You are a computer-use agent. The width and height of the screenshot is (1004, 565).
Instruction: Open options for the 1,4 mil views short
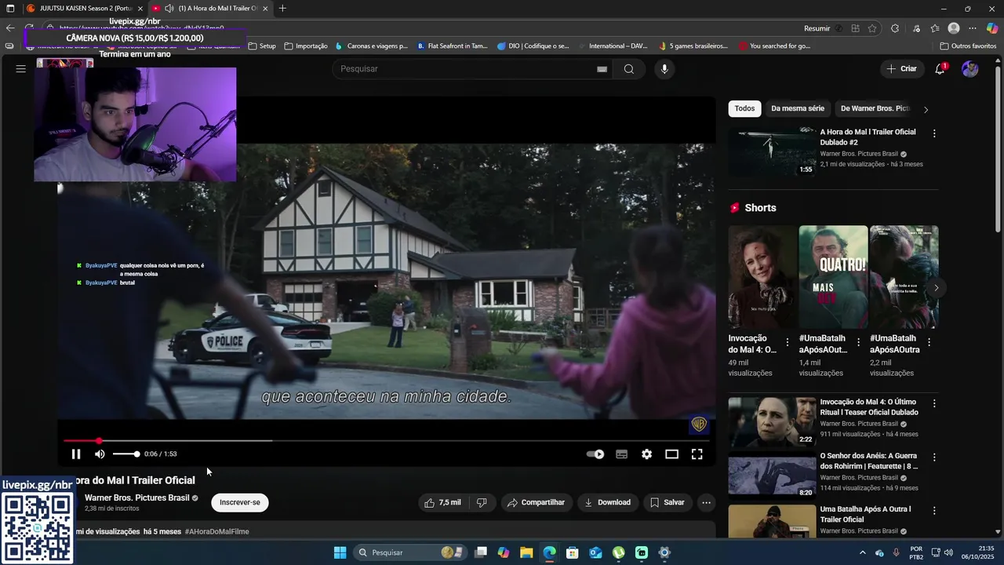point(858,342)
